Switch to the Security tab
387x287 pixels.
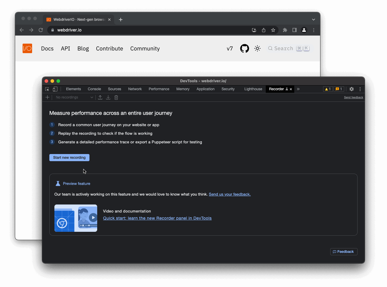(228, 89)
